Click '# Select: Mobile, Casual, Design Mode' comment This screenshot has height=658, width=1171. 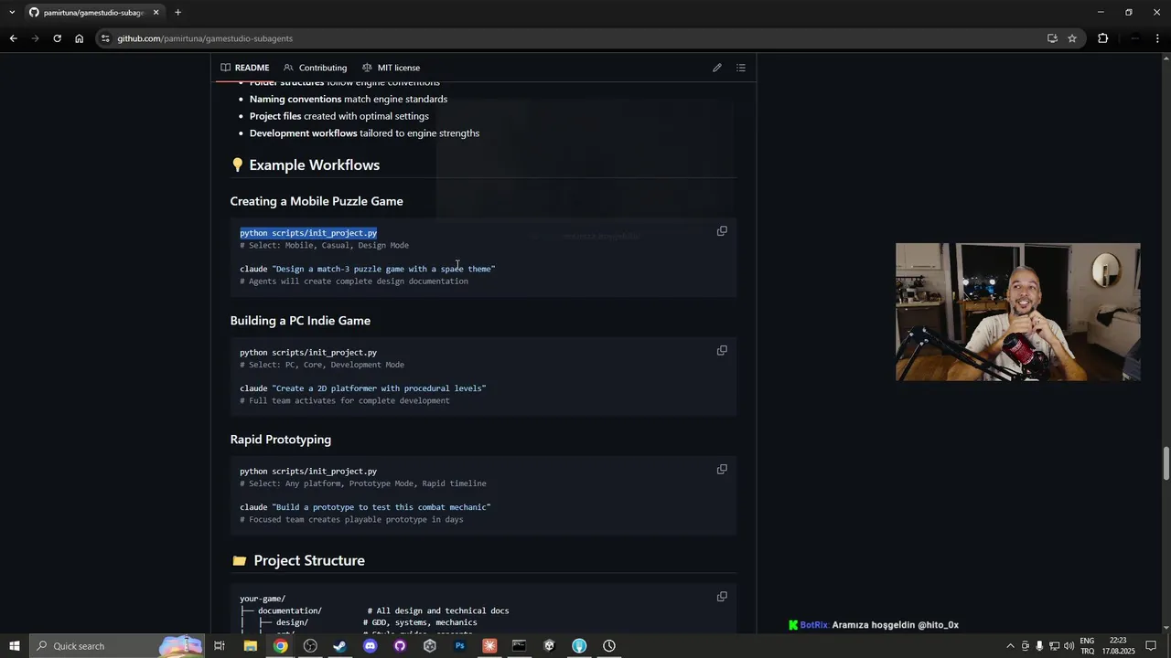click(325, 245)
